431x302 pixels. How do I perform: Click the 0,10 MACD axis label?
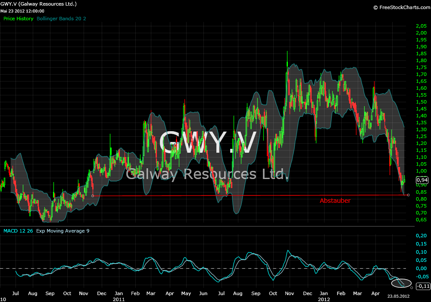click(x=422, y=252)
